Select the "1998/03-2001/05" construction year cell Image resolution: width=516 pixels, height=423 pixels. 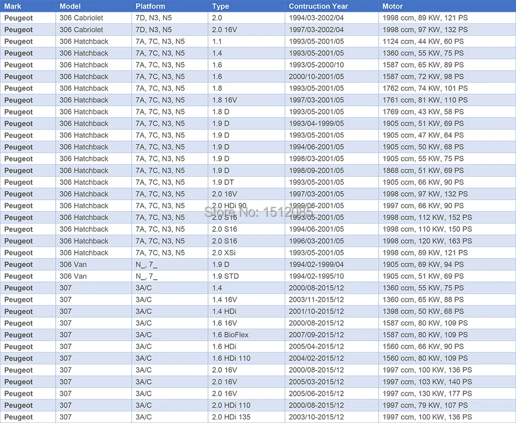332,159
